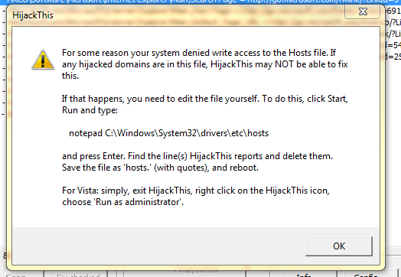Image resolution: width=401 pixels, height=277 pixels.
Task: Click the 'HijackThis may NOT be able' line
Action: 205,64
